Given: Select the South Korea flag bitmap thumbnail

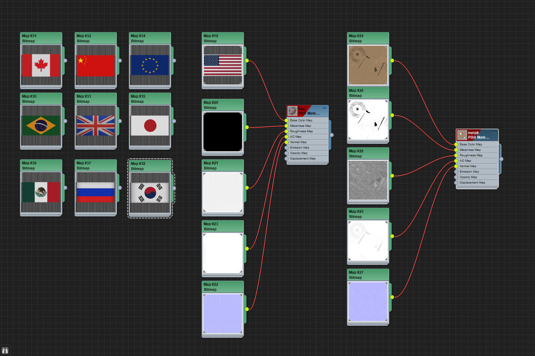Looking at the screenshot, I should pyautogui.click(x=150, y=193).
